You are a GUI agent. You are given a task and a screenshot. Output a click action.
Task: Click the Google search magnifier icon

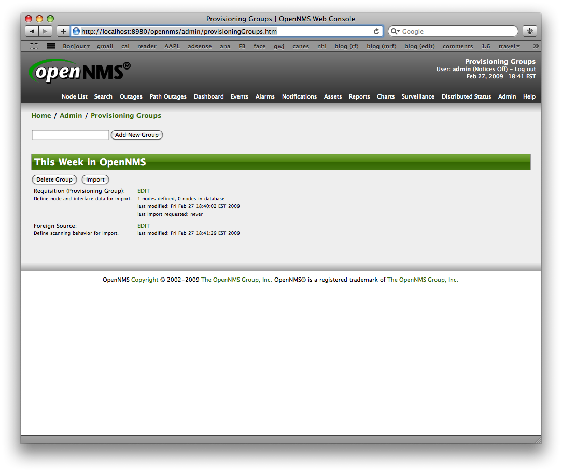pyautogui.click(x=395, y=31)
